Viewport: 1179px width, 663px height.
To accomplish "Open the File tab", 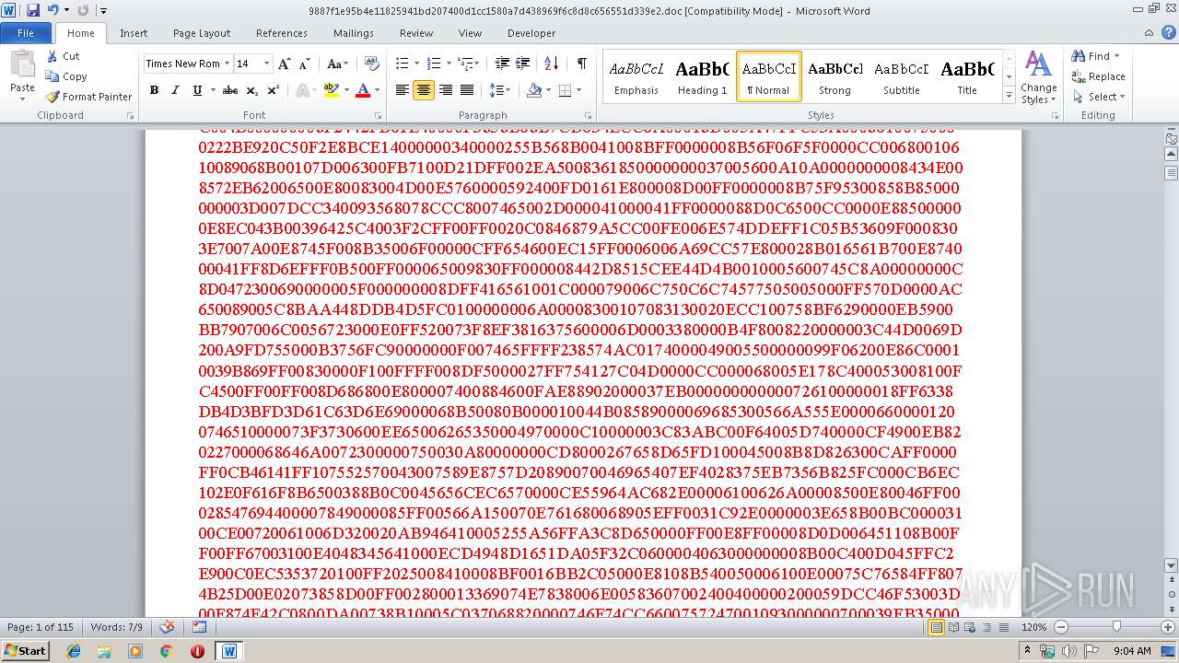I will pos(26,33).
